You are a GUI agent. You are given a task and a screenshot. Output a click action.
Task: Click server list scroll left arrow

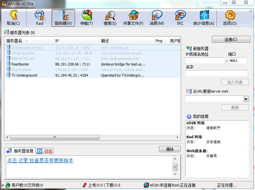7,137
